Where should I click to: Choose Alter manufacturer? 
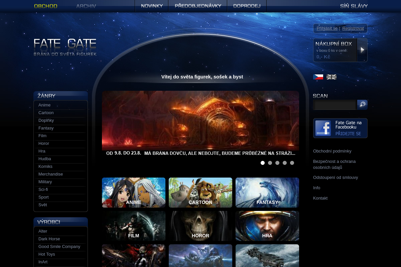coord(43,231)
